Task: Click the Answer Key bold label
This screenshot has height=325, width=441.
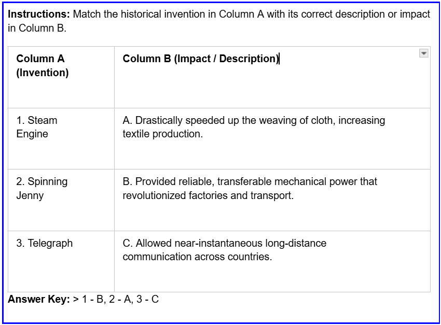Action: click(39, 299)
